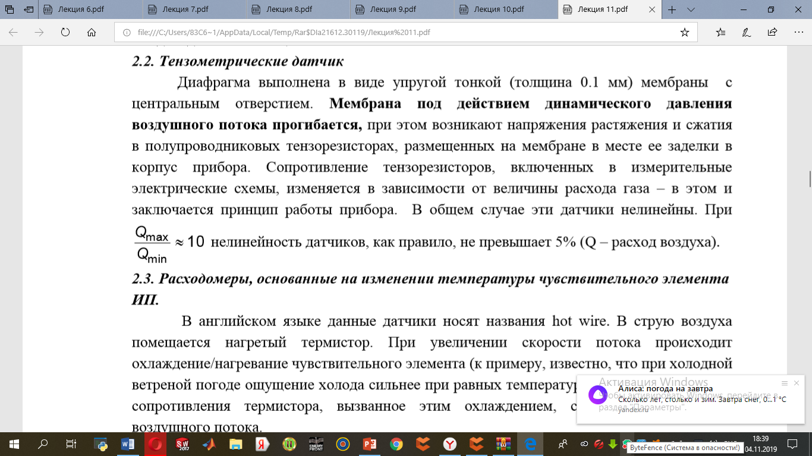Open PowerPoint from the taskbar
The height and width of the screenshot is (456, 812).
pyautogui.click(x=370, y=444)
